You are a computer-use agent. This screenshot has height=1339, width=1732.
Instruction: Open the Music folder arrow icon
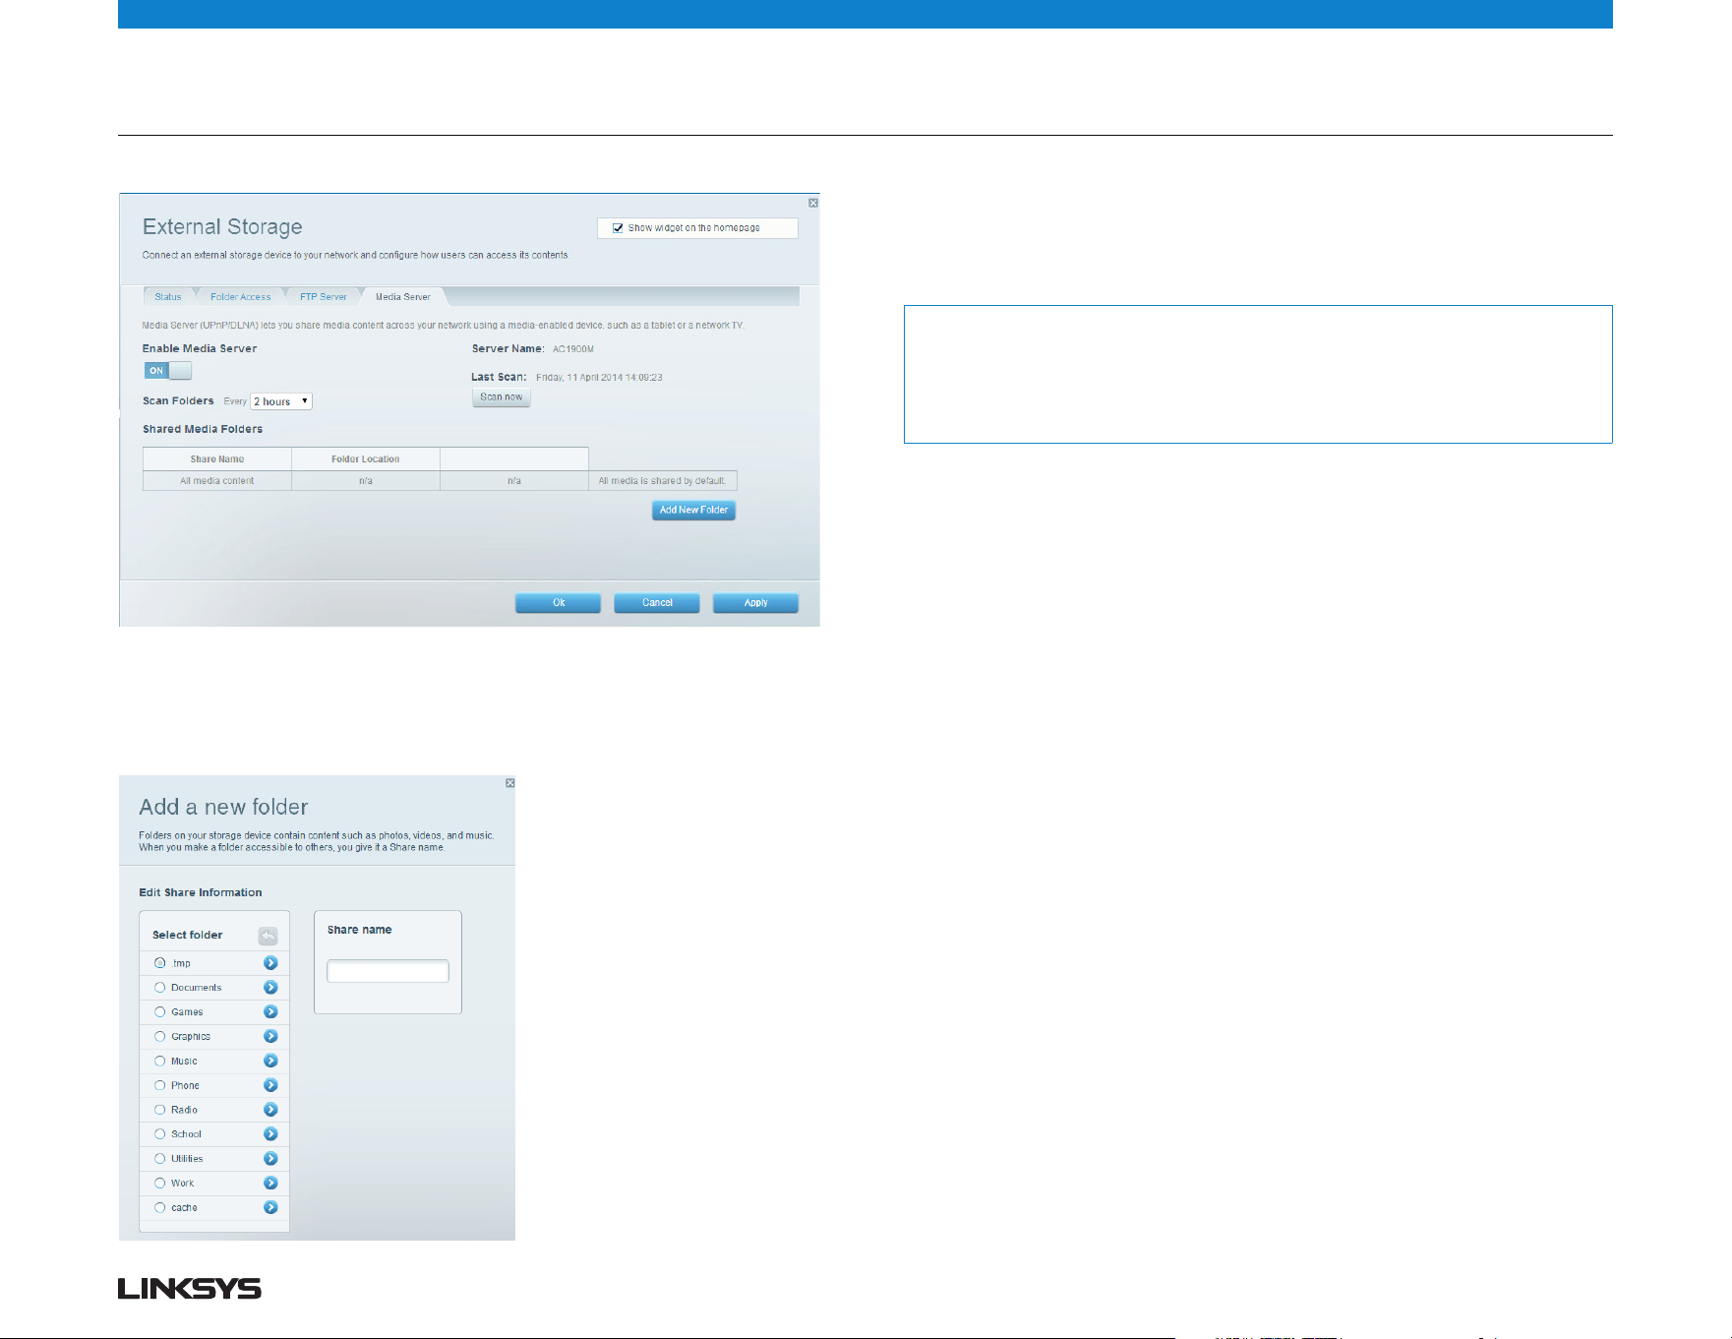tap(270, 1061)
